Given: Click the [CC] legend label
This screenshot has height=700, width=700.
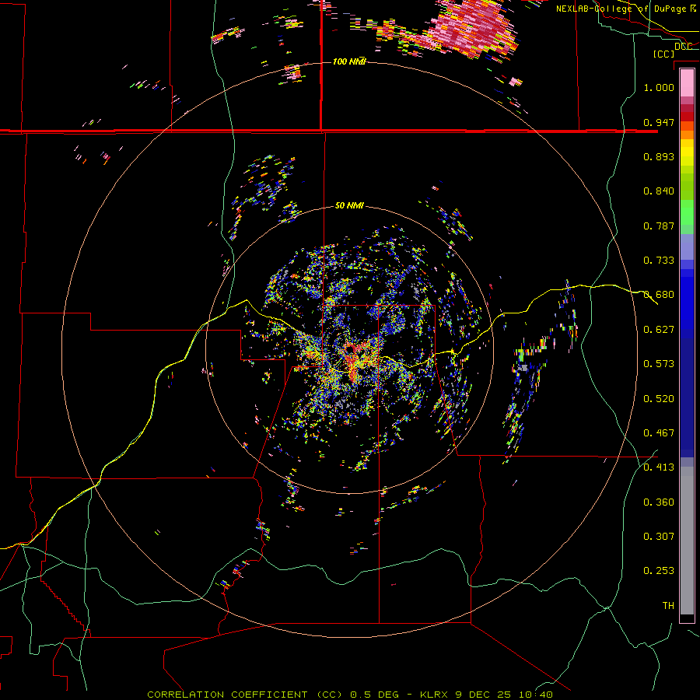Looking at the screenshot, I should (664, 54).
